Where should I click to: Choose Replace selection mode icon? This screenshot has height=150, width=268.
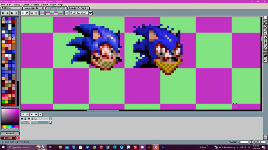tap(23, 13)
